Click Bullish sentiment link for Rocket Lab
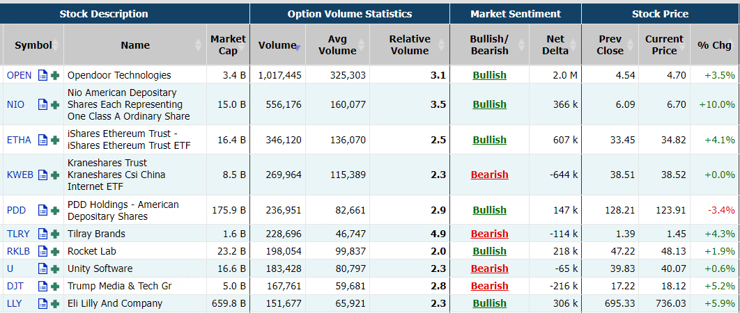This screenshot has width=740, height=313. tap(489, 251)
